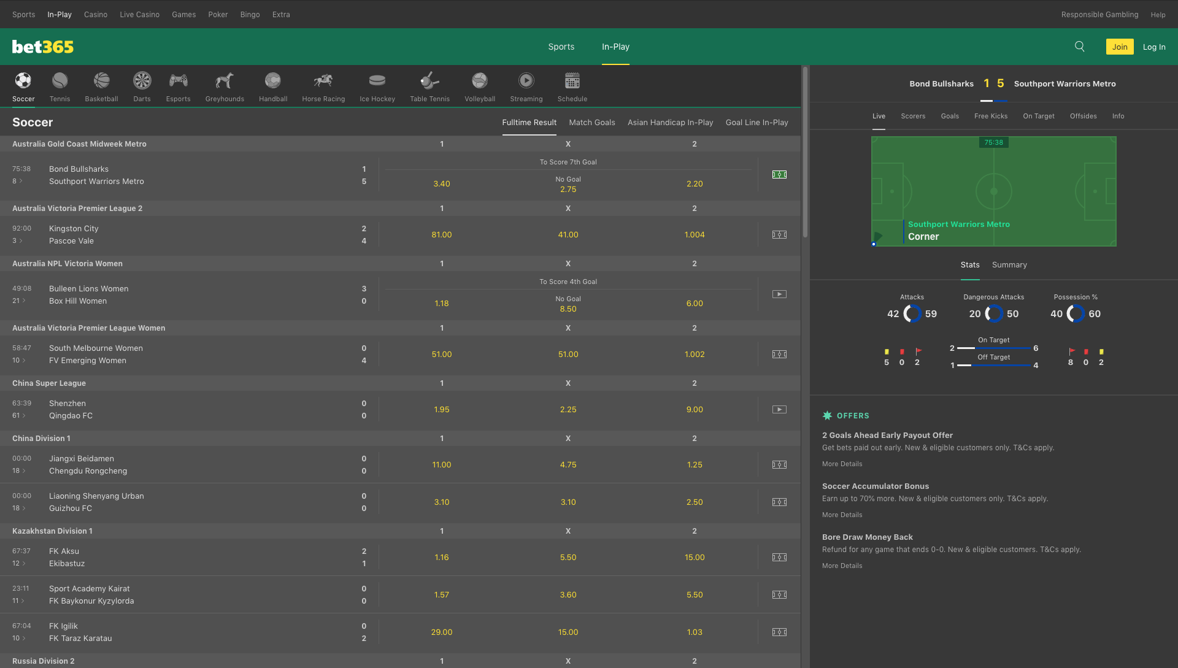Expand 21 markets for Bulleen Lions Women

pyautogui.click(x=19, y=301)
